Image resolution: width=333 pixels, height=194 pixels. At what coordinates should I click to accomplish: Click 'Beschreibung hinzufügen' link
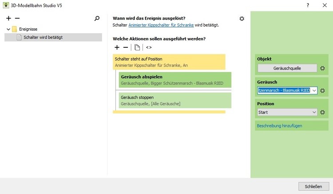279,126
